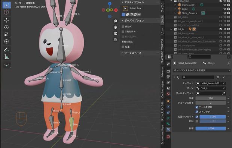Open the Scene properties tab
This screenshot has height=148, width=232.
(168, 88)
